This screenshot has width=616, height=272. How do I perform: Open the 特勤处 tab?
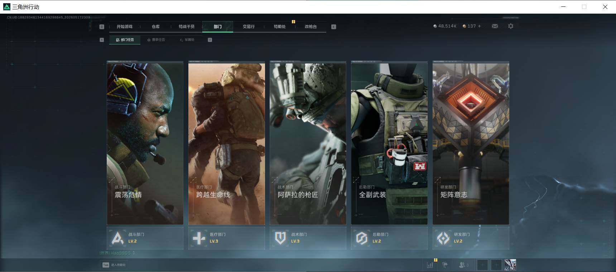pyautogui.click(x=280, y=27)
